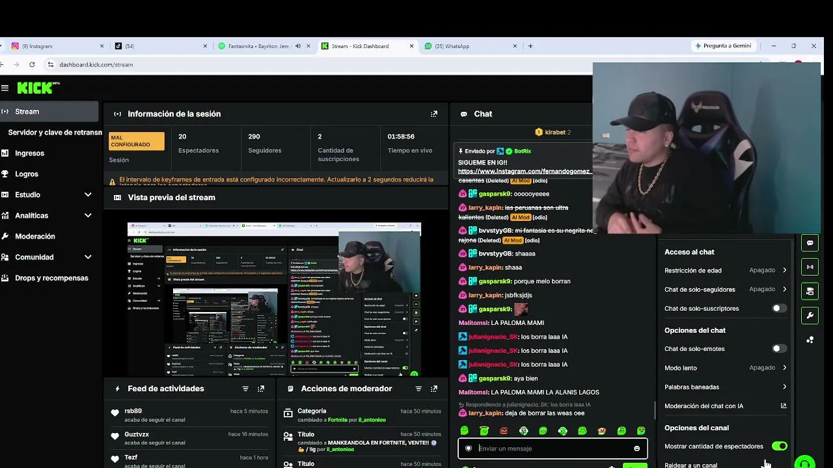Insert the first green emote in the emote row
Image resolution: width=833 pixels, height=468 pixels.
point(464,430)
